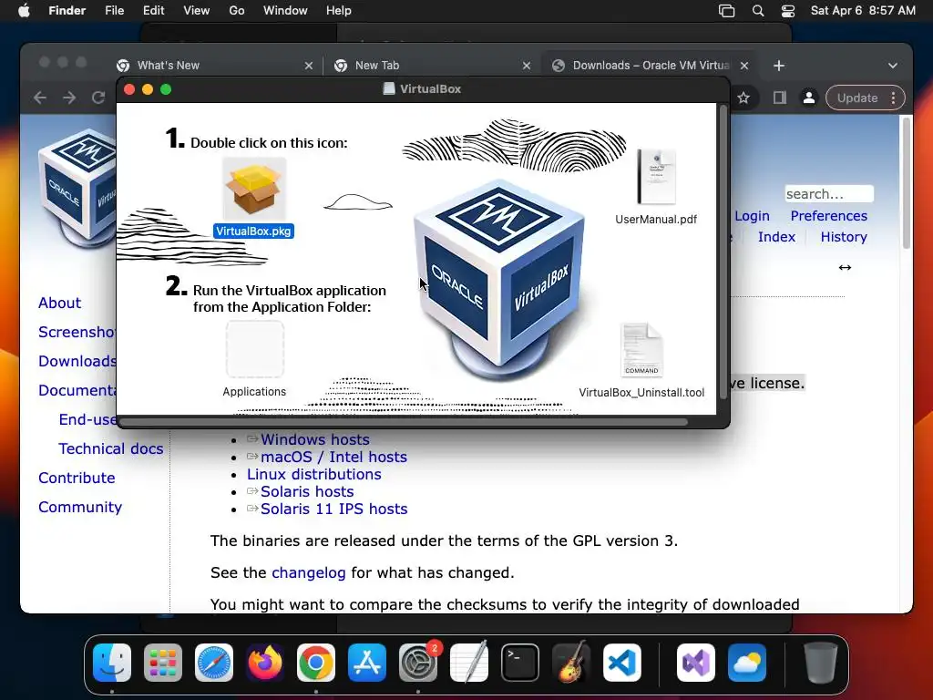
Task: Close the Downloads – Oracle VM tab
Action: 744,66
